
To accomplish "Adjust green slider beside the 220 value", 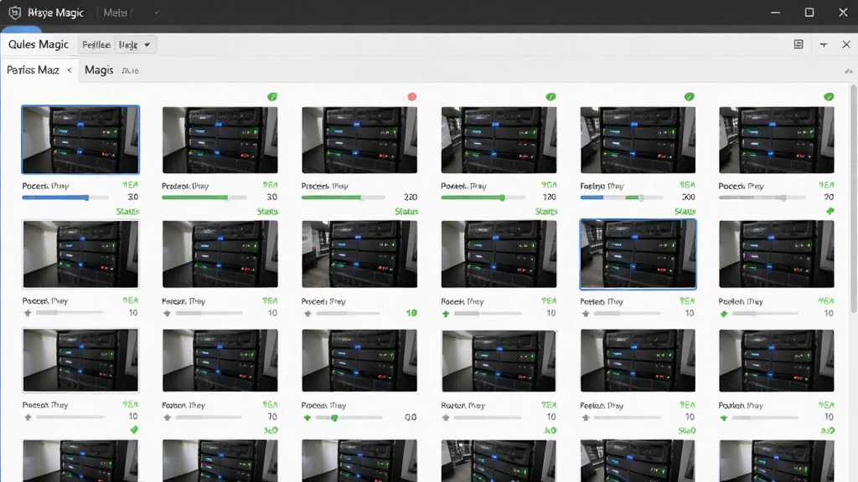I will click(x=344, y=197).
